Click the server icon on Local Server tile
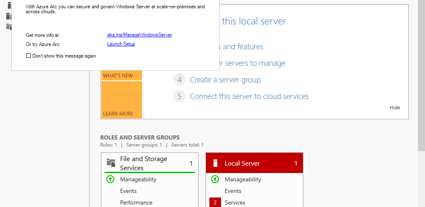Viewport: 425px width, 207px height. pos(215,163)
